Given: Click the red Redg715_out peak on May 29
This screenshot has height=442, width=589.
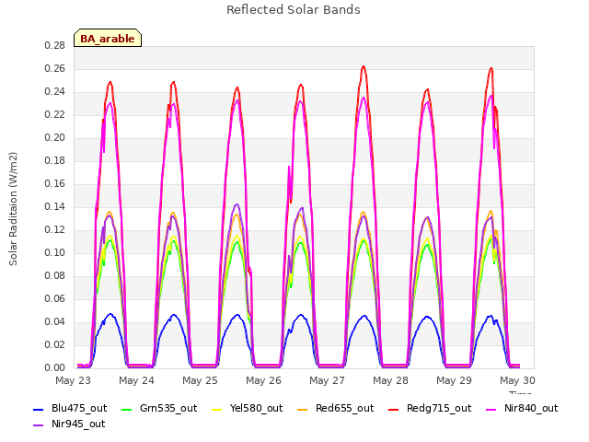Looking at the screenshot, I should click(491, 68).
